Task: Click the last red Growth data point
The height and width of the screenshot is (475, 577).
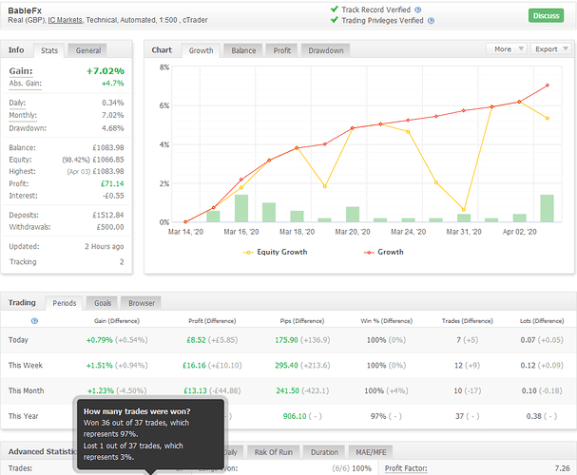Action: pyautogui.click(x=547, y=86)
